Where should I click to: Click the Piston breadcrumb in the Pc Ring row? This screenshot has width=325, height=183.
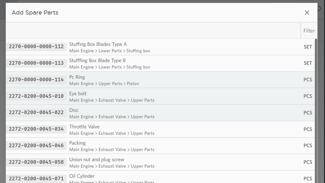pyautogui.click(x=133, y=83)
